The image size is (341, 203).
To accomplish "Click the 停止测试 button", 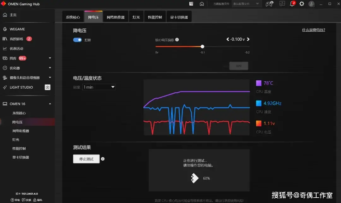I will 86,159.
